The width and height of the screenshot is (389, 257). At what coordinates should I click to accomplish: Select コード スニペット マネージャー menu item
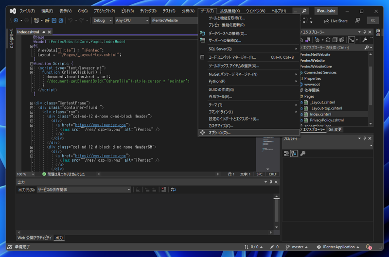(249, 57)
